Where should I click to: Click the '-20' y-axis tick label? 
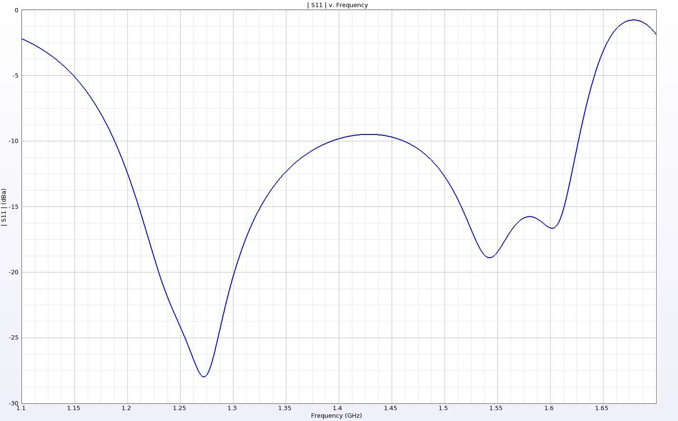coord(14,272)
